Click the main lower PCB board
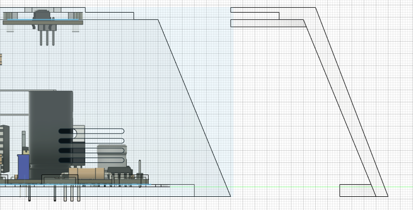This screenshot has width=413, height=210. coord(74,182)
